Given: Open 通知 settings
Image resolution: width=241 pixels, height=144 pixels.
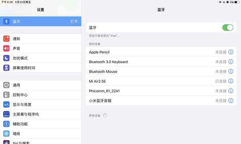Looking at the screenshot, I should click(40, 39).
